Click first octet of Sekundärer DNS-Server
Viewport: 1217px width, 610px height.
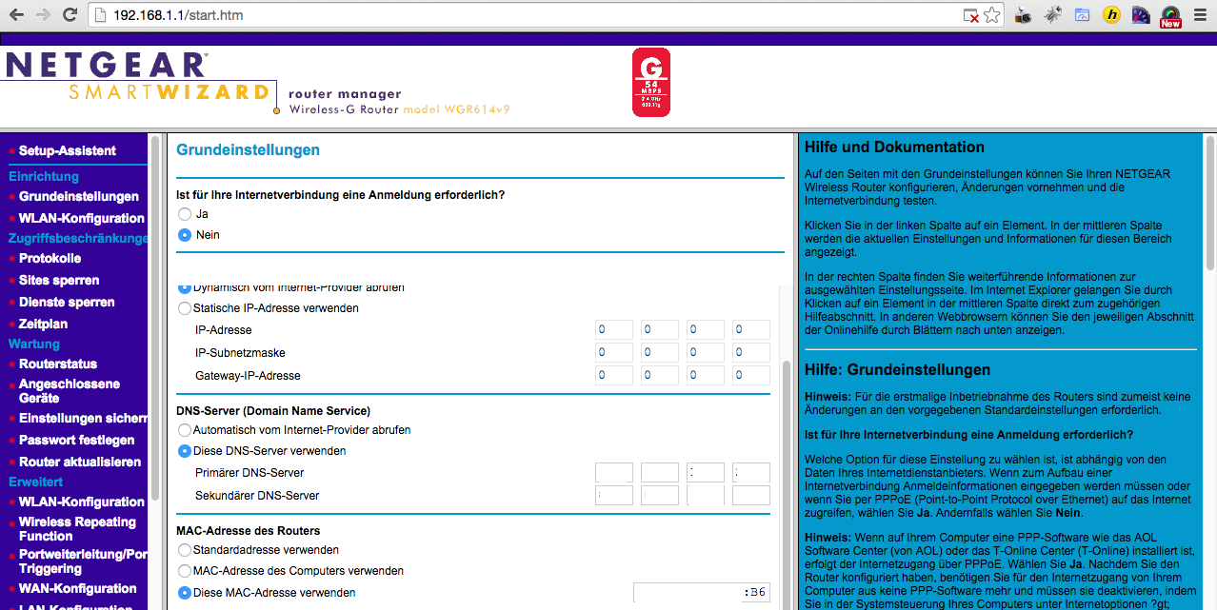(x=614, y=496)
